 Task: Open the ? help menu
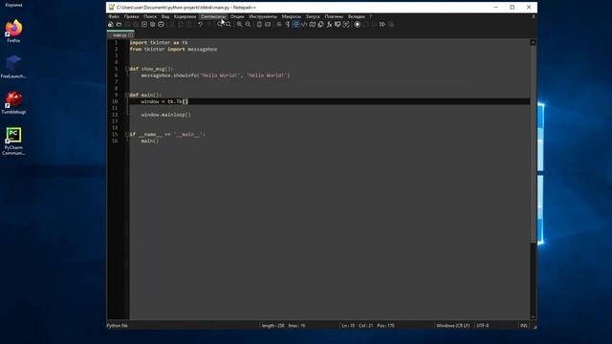click(370, 16)
